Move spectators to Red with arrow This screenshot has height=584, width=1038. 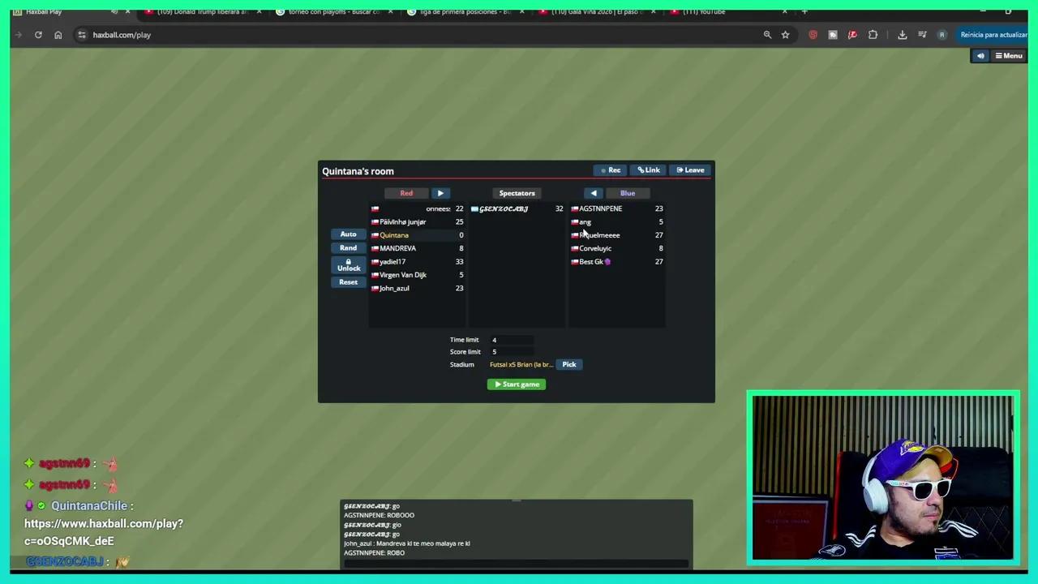(440, 193)
